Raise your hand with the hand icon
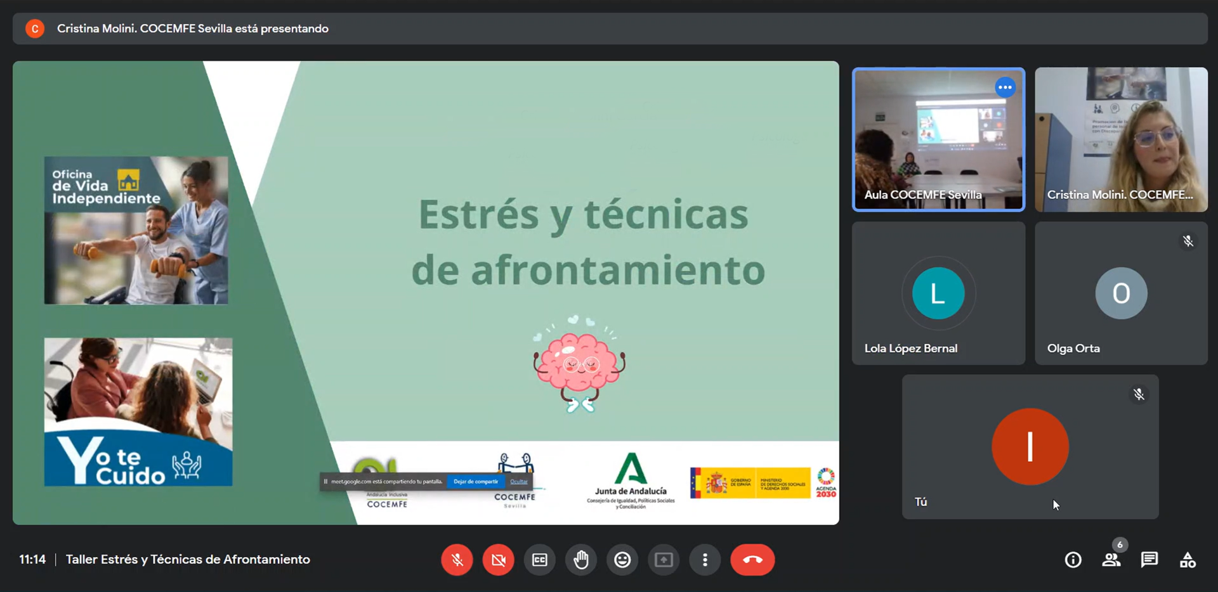Screen dimensions: 1218x592 coord(581,560)
